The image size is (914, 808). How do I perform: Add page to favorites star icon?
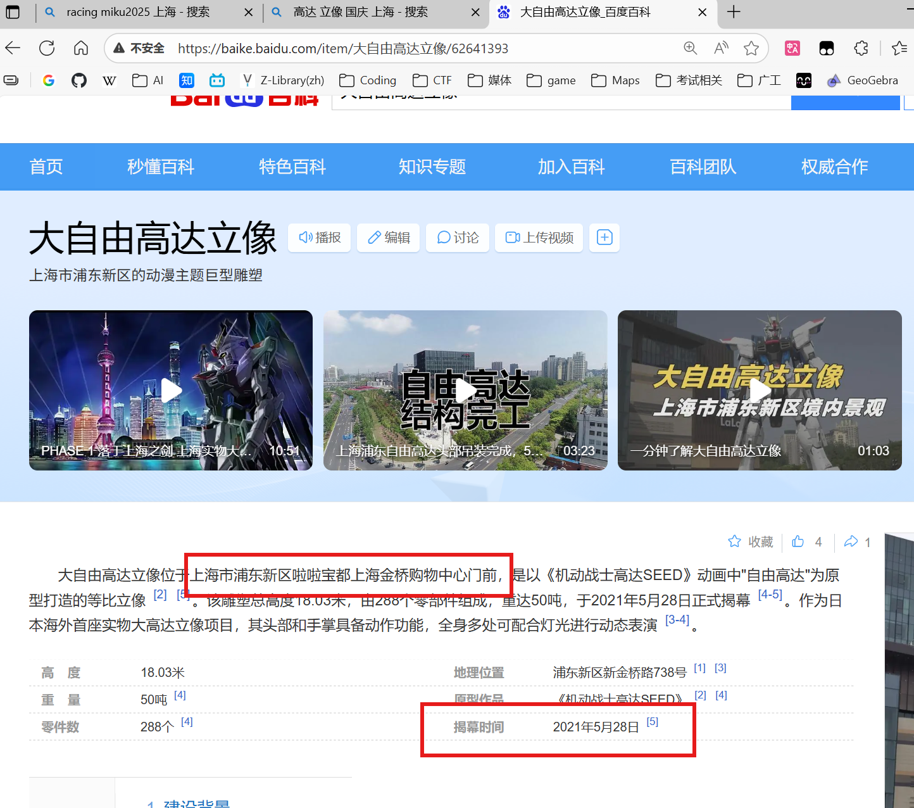click(751, 48)
